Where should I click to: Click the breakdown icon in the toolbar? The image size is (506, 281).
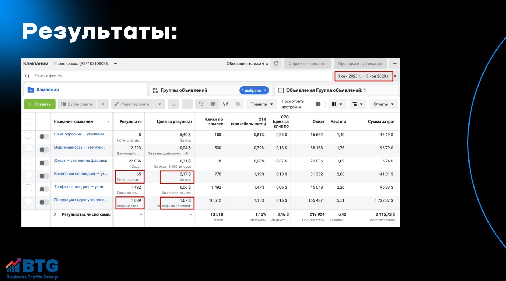(x=357, y=104)
